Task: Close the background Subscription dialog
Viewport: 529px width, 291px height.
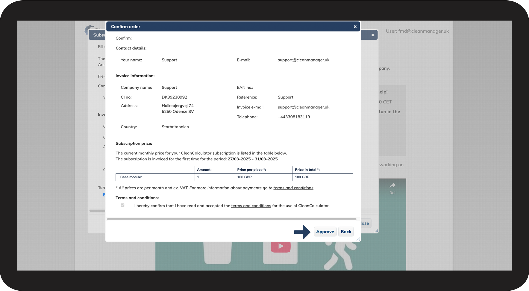Action: [x=373, y=35]
